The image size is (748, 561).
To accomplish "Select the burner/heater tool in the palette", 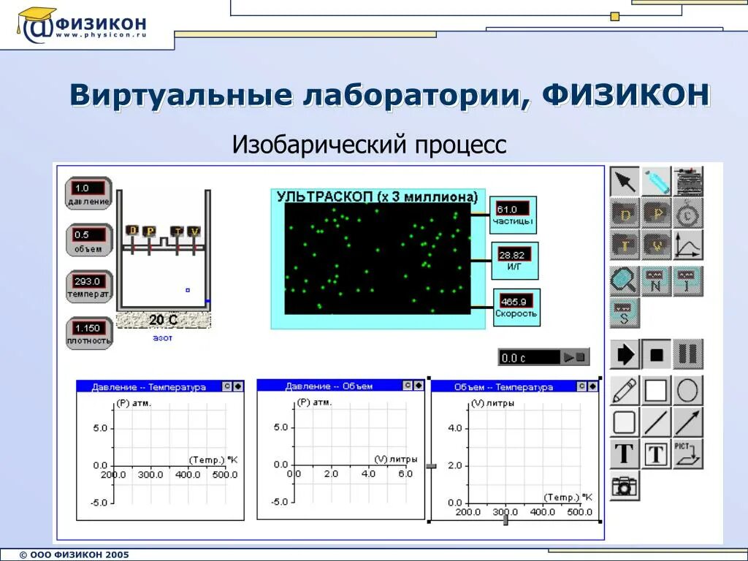I will tap(688, 181).
